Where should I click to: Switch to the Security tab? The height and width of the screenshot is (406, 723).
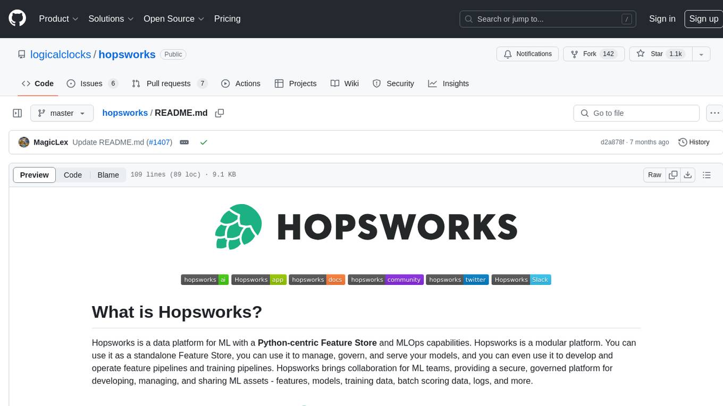point(393,83)
